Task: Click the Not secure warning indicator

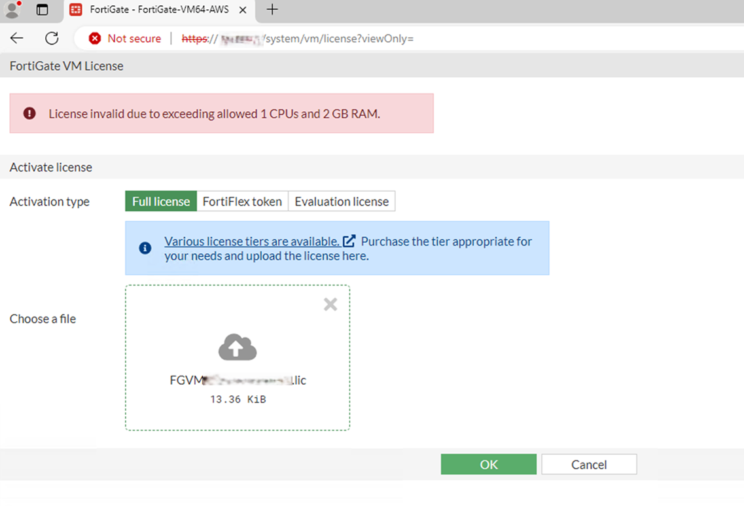Action: pos(125,39)
